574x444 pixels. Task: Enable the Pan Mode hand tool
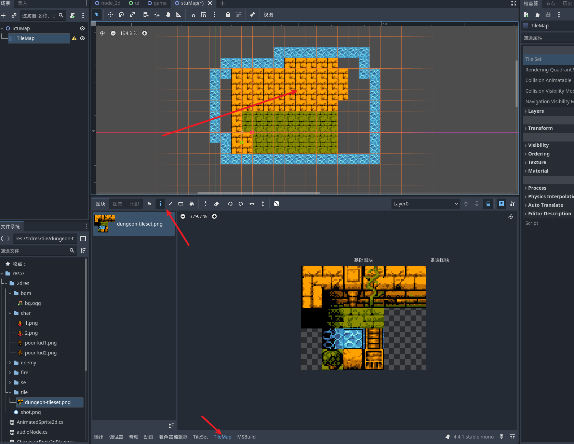168,14
